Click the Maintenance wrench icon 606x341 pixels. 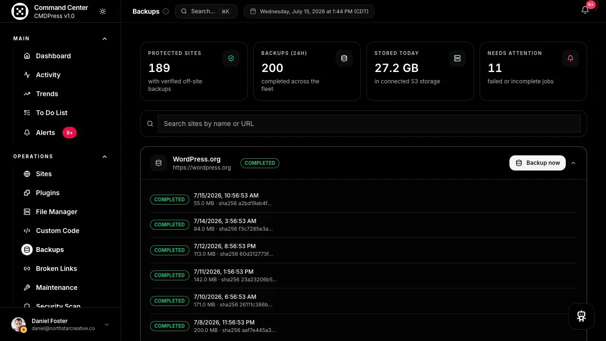click(x=27, y=287)
